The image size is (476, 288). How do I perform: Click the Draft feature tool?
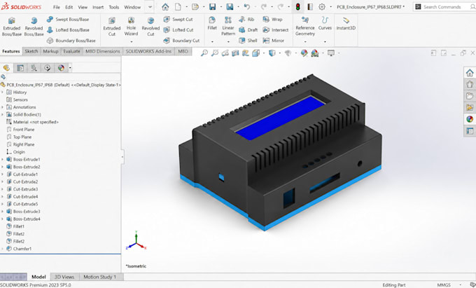click(248, 29)
